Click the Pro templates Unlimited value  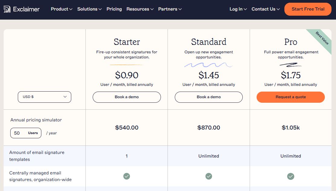tap(291, 156)
